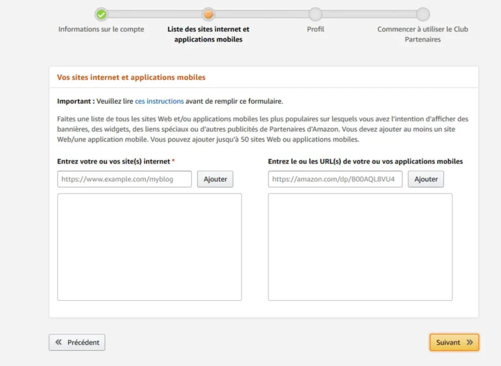Viewport: 501px width, 366px height.
Task: Click the gray circle for Commencer à utiliser step
Action: point(422,15)
